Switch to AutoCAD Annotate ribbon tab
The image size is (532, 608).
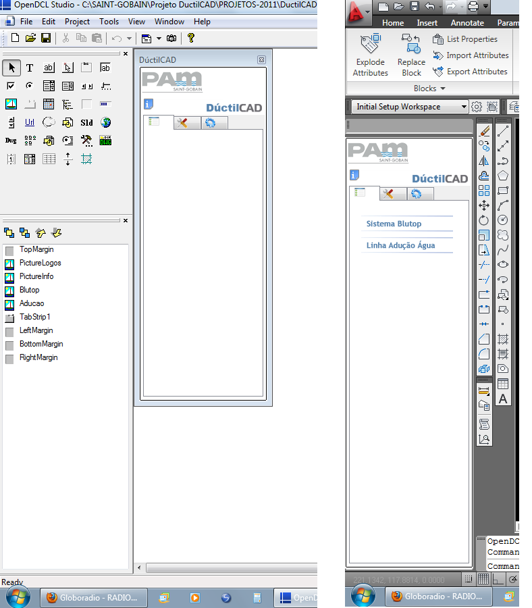467,23
